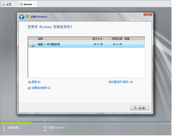
Task: Click the 安装 Windows title text
Action: point(39,17)
